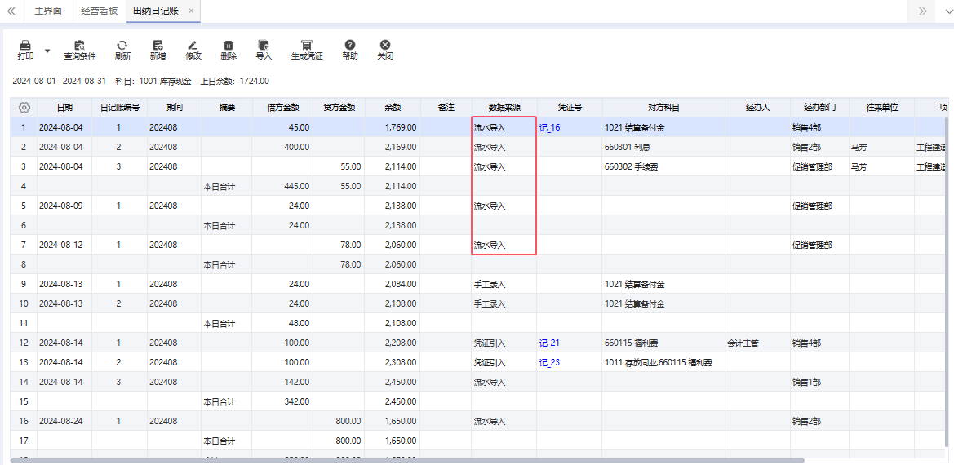Viewport: 954px width, 465px height.
Task: Open voucher link 记_21
Action: coord(549,343)
